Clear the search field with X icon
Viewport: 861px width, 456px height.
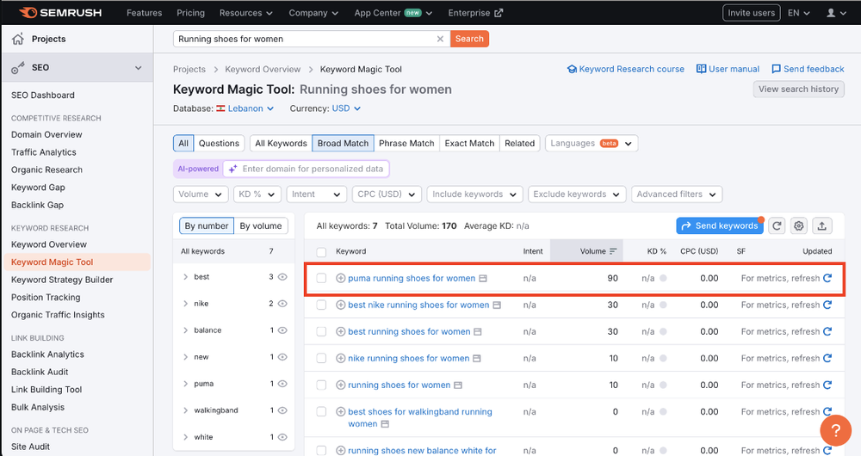(440, 39)
